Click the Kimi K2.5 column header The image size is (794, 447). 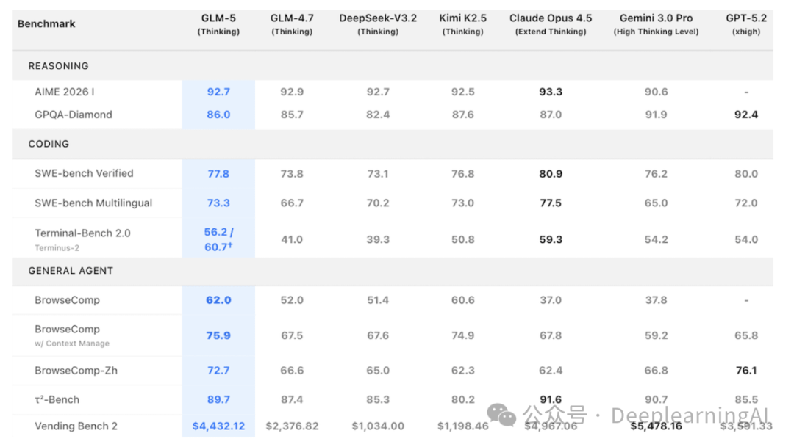[x=463, y=23]
